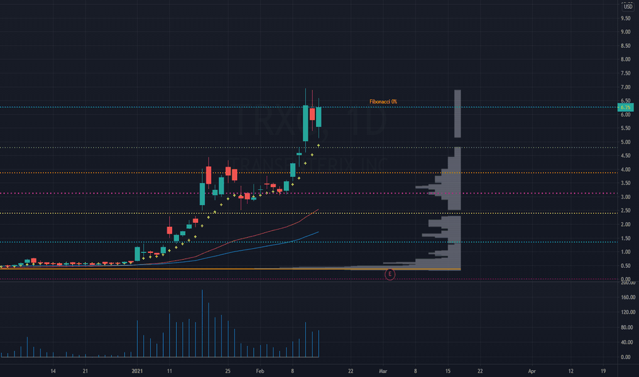Image resolution: width=639 pixels, height=377 pixels.
Task: Click the 7.50 price axis label
Action: click(x=625, y=73)
